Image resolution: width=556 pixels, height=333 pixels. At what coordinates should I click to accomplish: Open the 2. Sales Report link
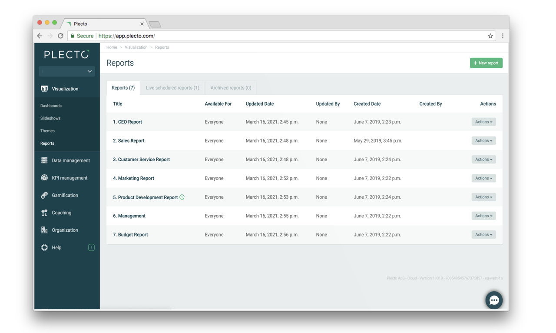coord(129,140)
